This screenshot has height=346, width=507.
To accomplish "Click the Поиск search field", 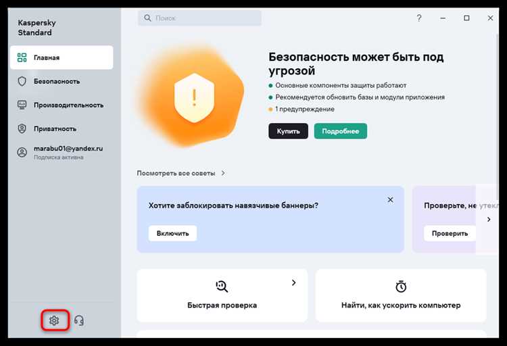I will click(199, 18).
